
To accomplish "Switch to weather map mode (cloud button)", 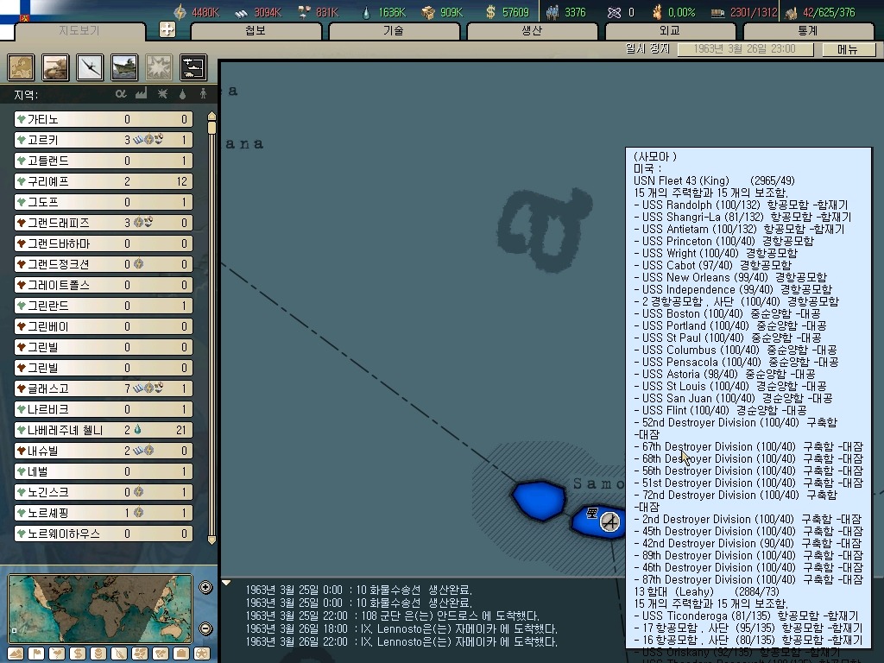I will click(57, 654).
